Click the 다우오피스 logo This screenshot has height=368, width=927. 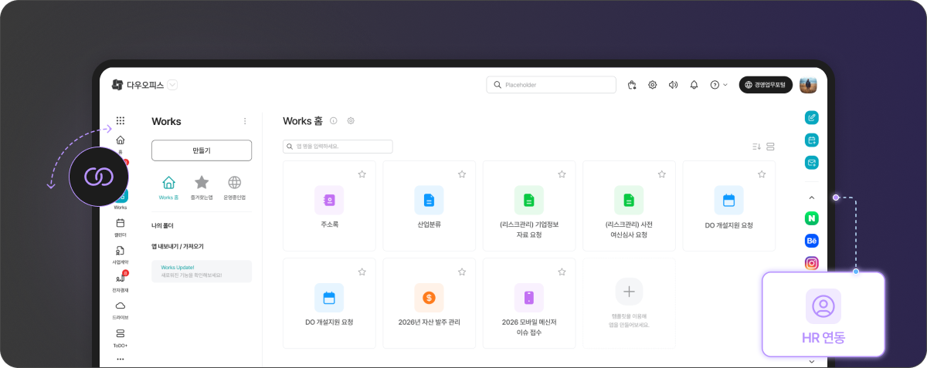(138, 85)
